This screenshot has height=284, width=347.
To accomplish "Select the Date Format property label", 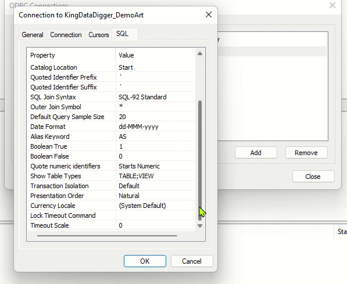I will click(x=48, y=127).
